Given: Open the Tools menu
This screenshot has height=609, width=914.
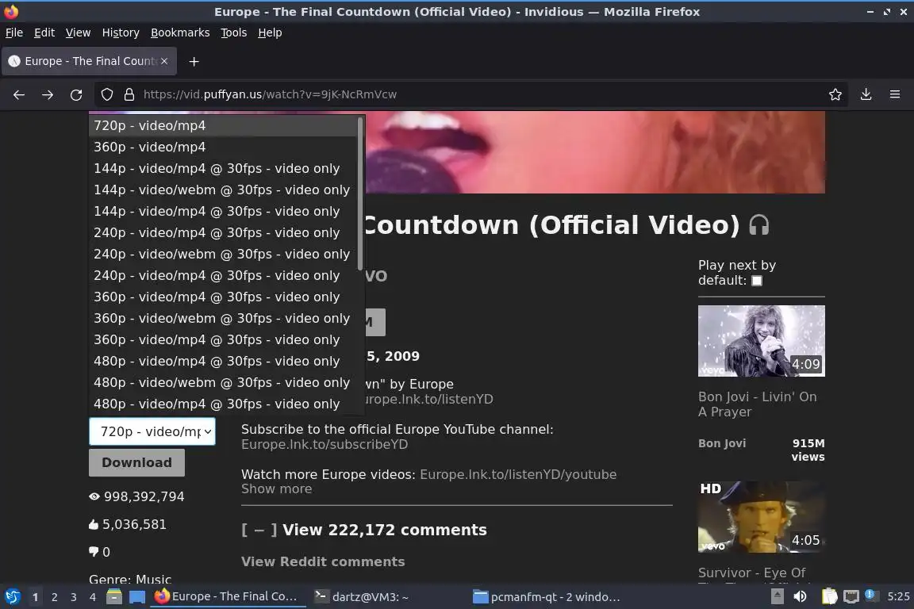Looking at the screenshot, I should point(234,33).
